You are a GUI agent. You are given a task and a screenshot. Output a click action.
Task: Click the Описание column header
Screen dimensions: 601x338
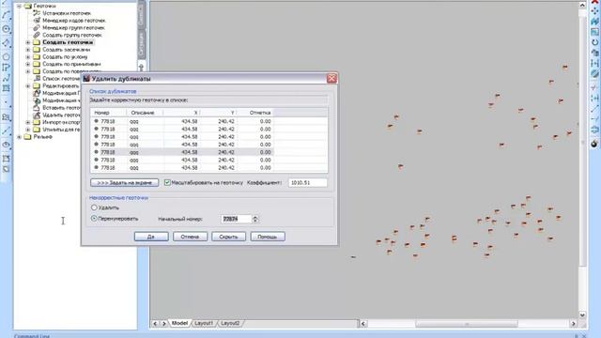point(145,113)
